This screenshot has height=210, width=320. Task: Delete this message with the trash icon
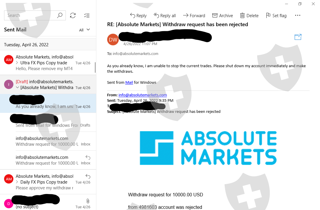(x=249, y=15)
